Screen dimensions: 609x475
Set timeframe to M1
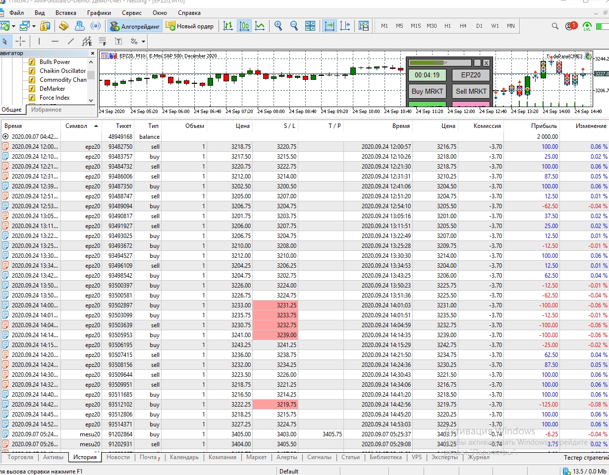coord(385,26)
